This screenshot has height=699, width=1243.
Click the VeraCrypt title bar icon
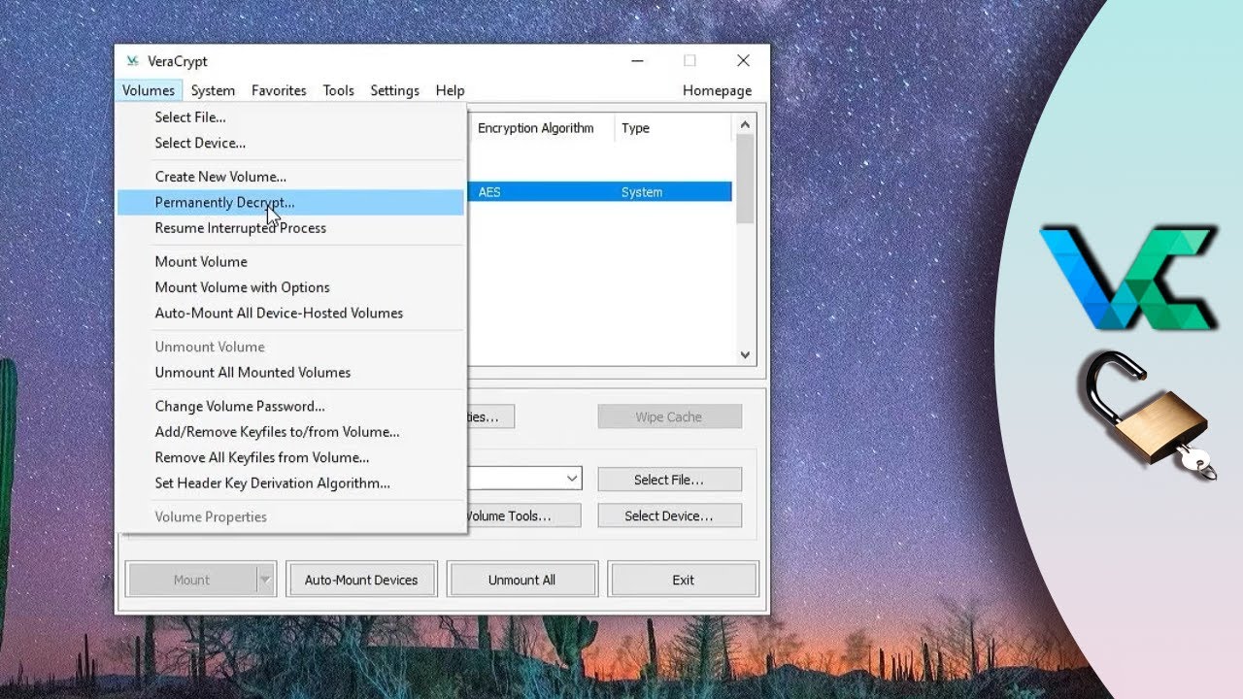pos(133,61)
